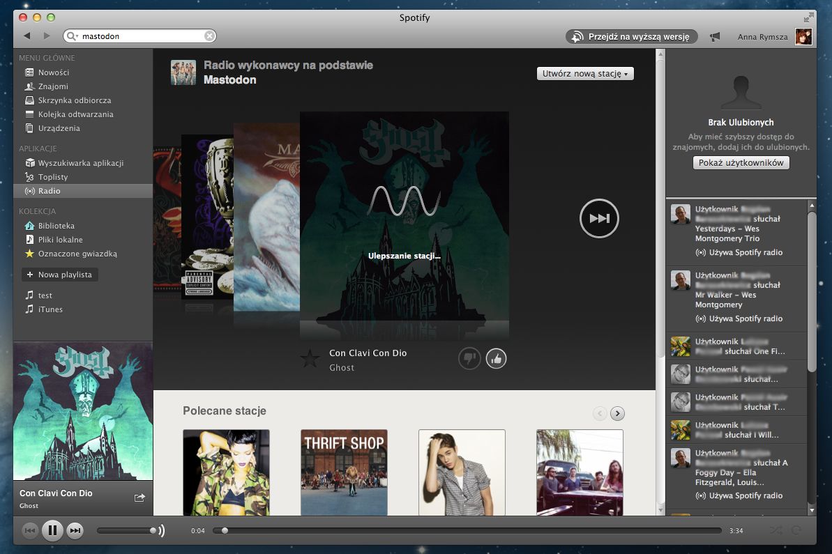
Task: Toggle repeat in the player bar
Action: 796,530
